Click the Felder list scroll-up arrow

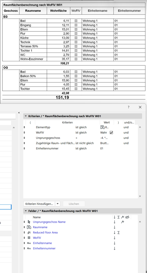pos(140,222)
